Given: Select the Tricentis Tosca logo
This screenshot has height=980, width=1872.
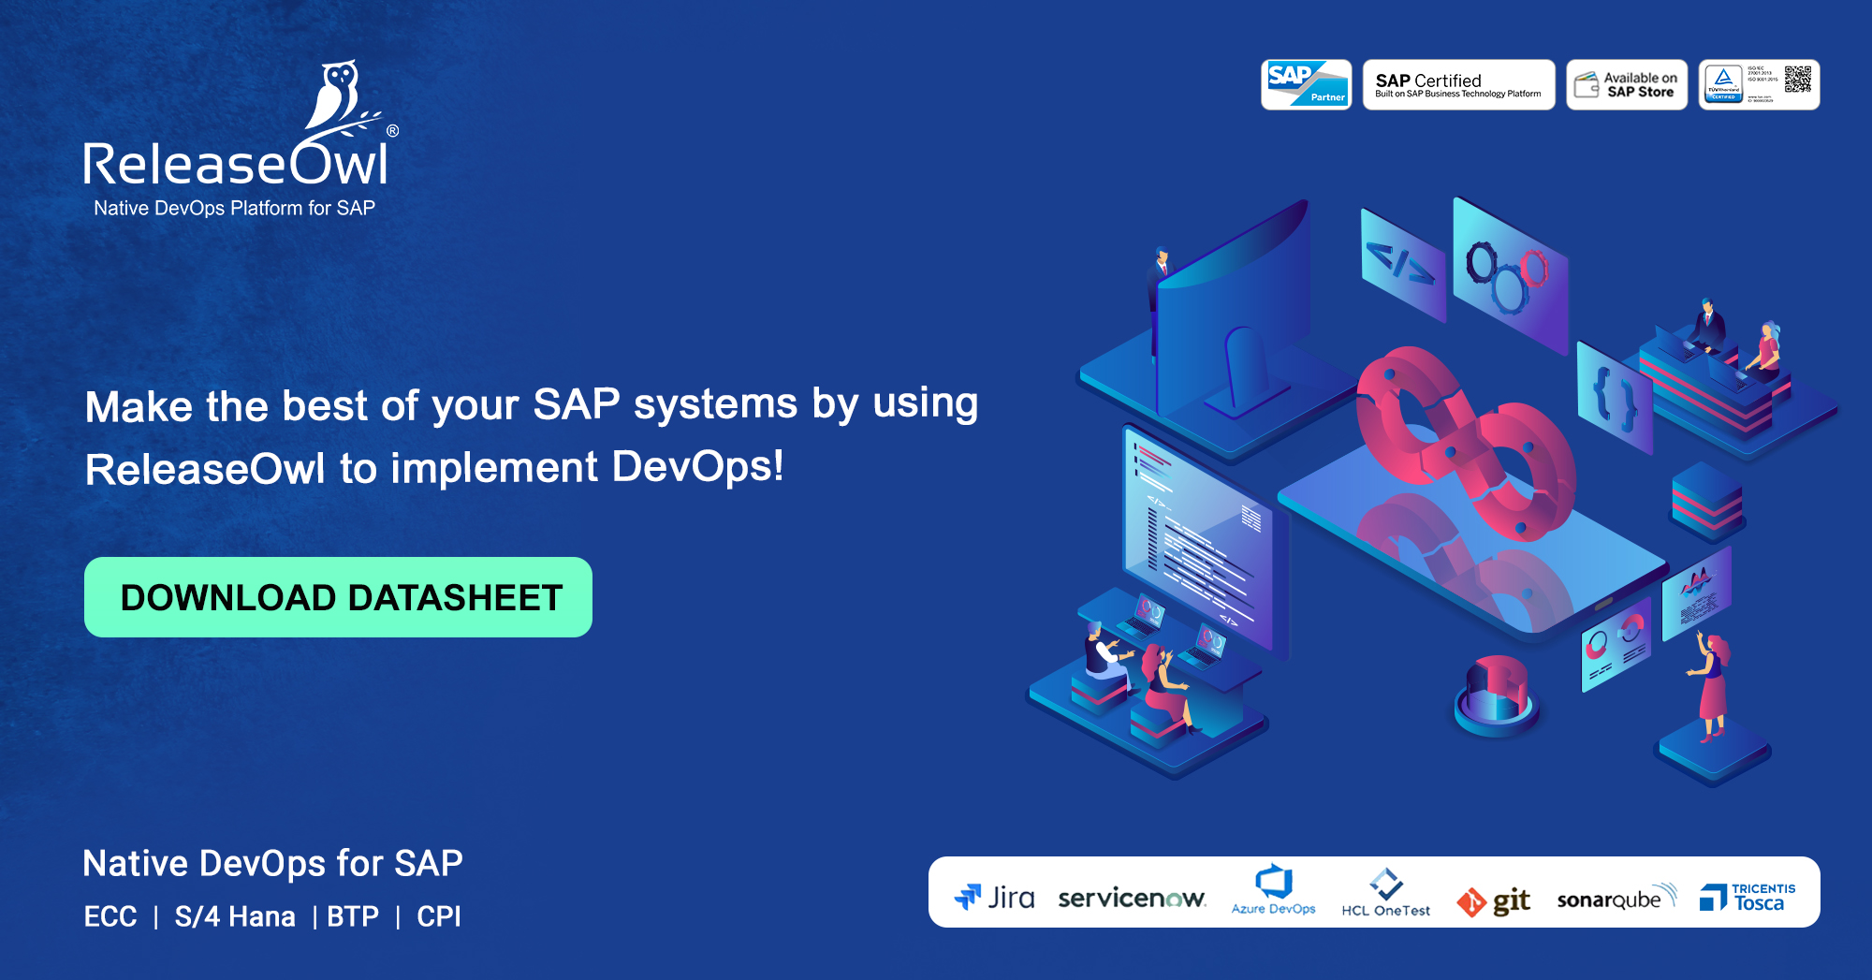Looking at the screenshot, I should pos(1748,897).
